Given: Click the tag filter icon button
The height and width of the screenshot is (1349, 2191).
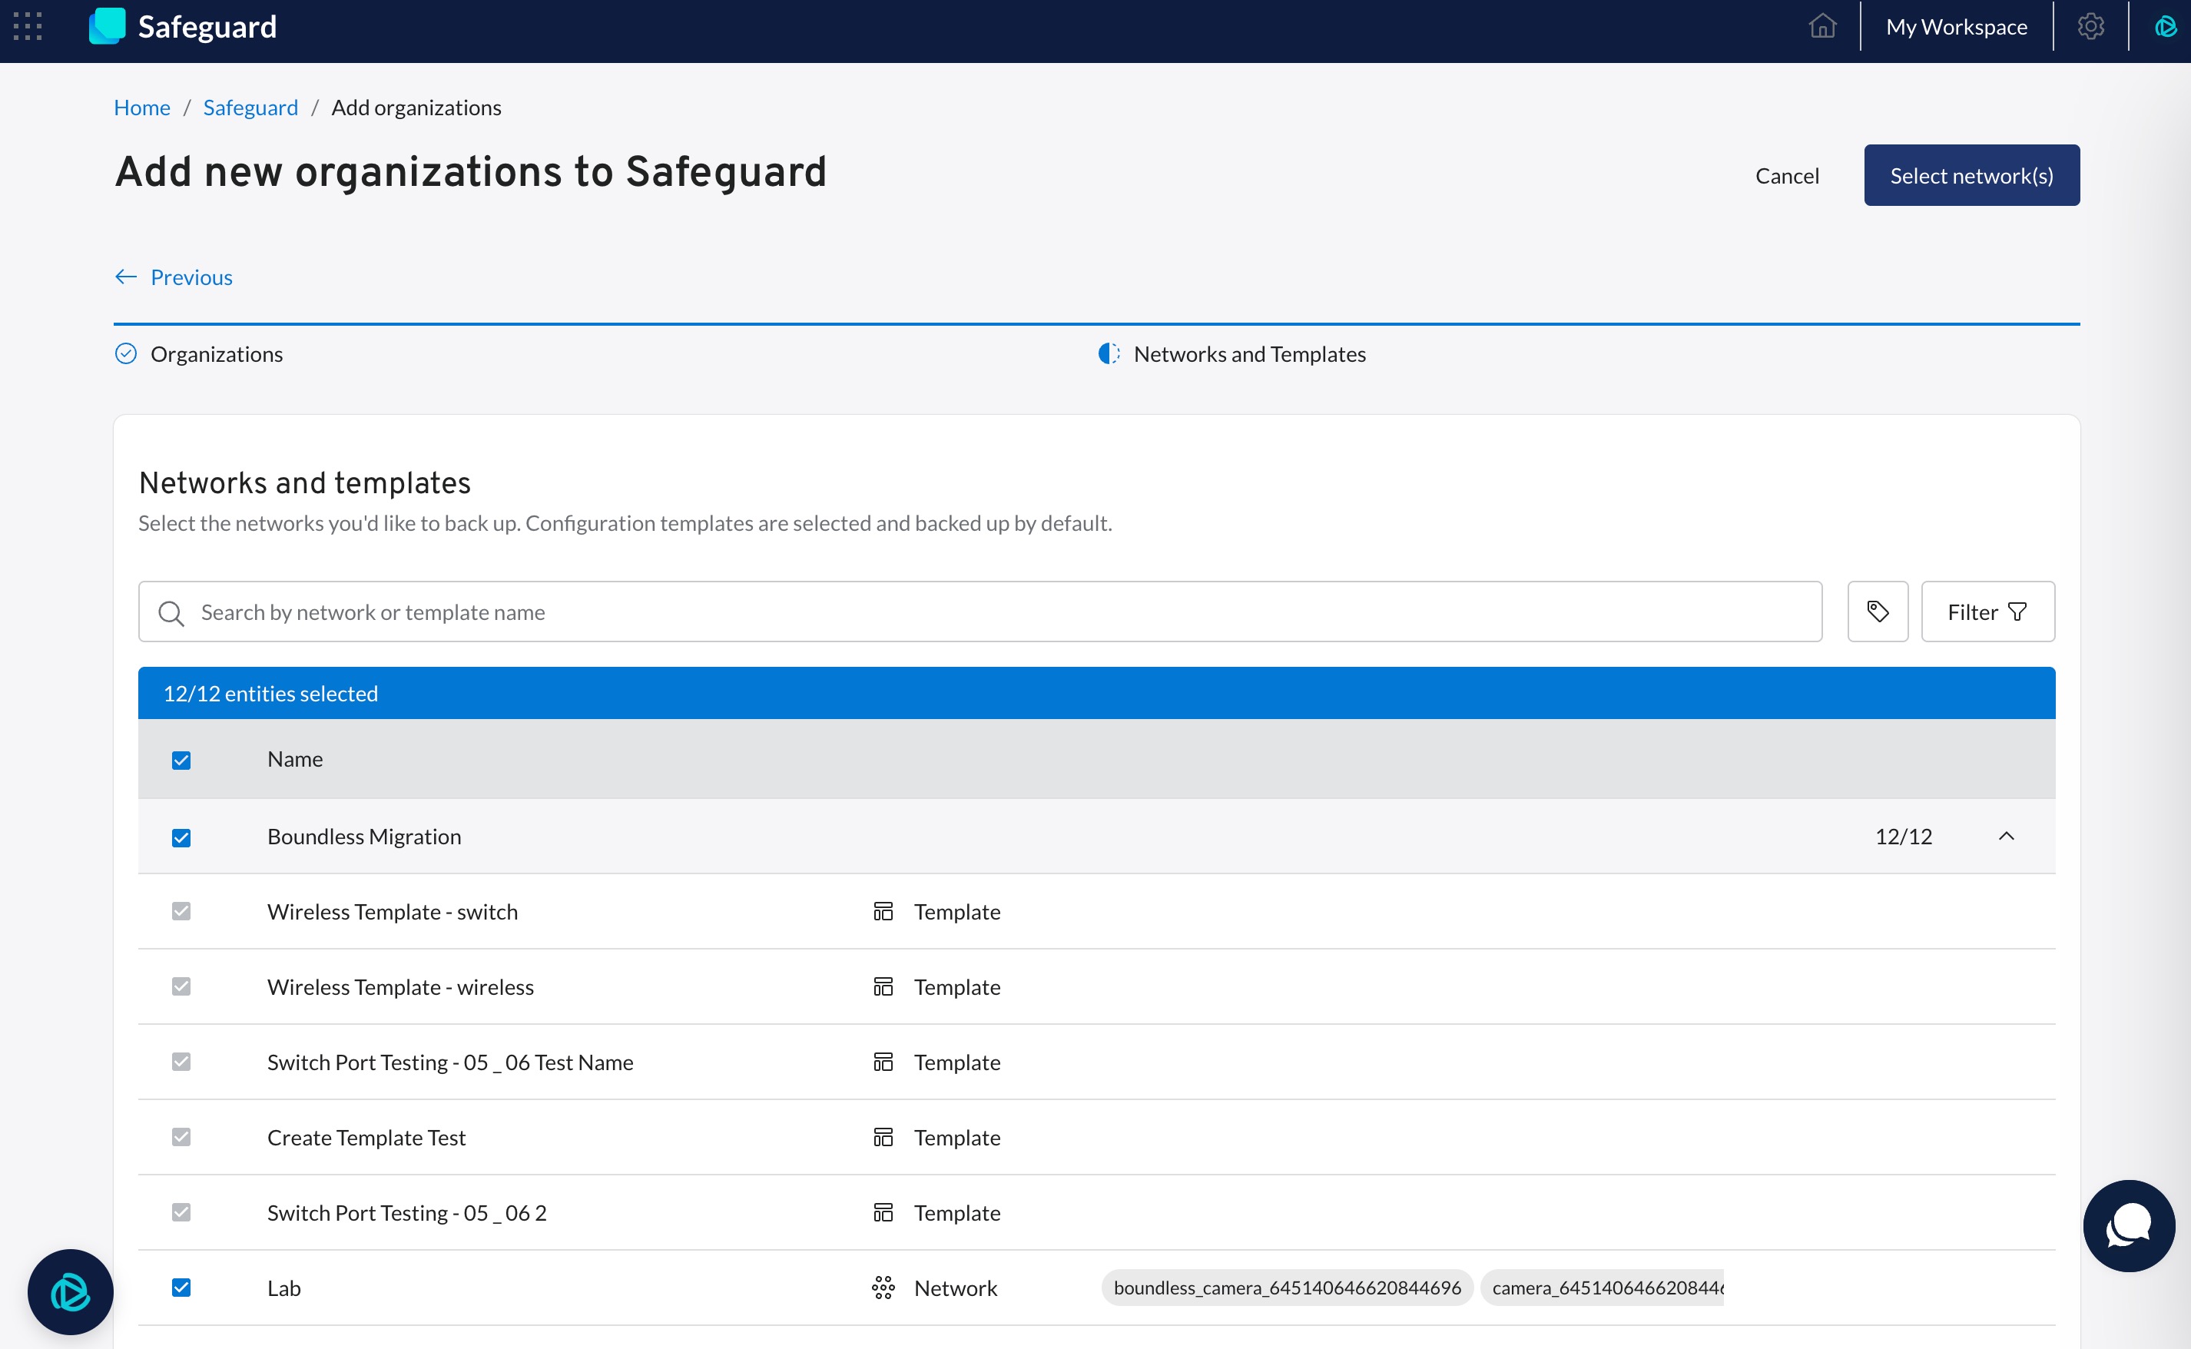Looking at the screenshot, I should [x=1877, y=612].
